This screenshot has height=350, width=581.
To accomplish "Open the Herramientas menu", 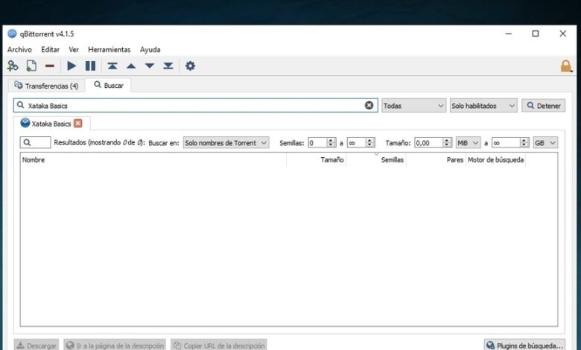I will click(109, 50).
